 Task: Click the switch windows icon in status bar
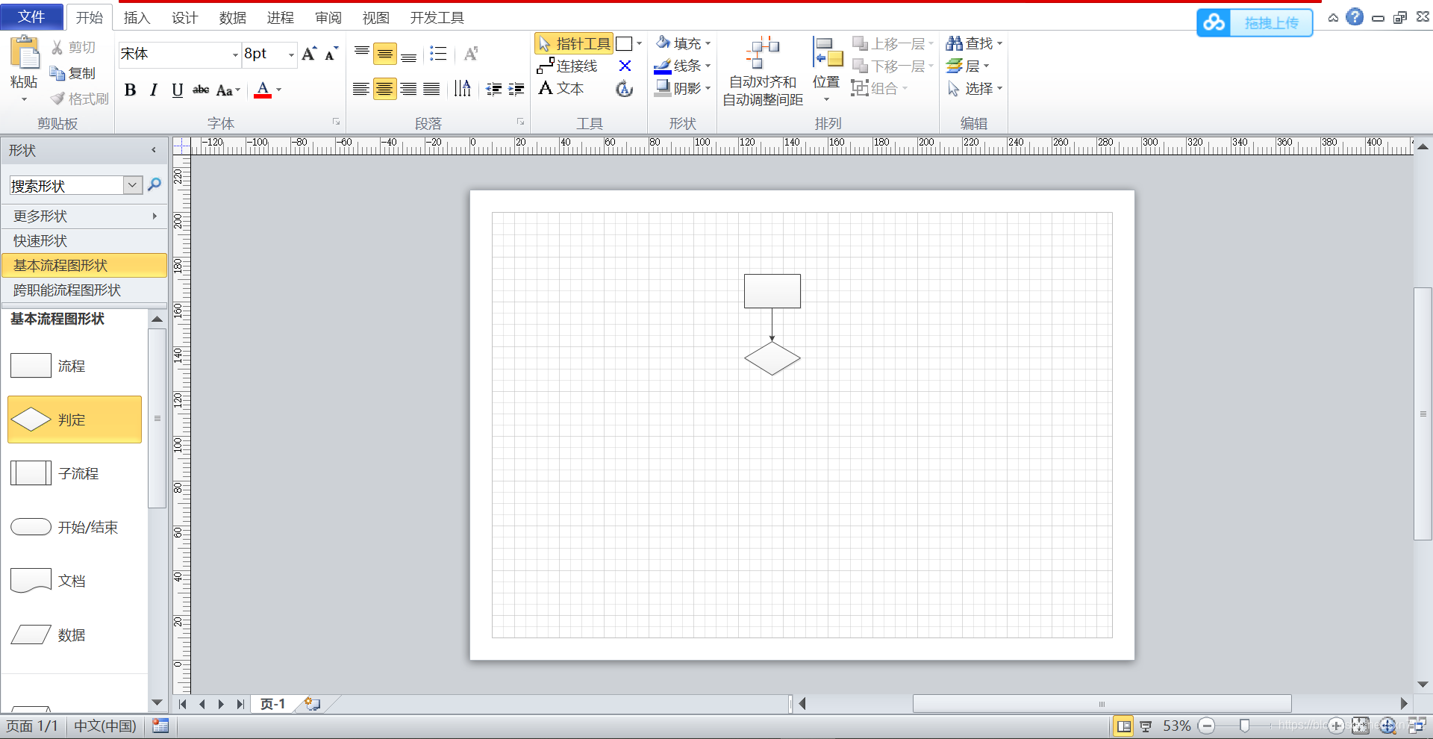tap(1417, 726)
